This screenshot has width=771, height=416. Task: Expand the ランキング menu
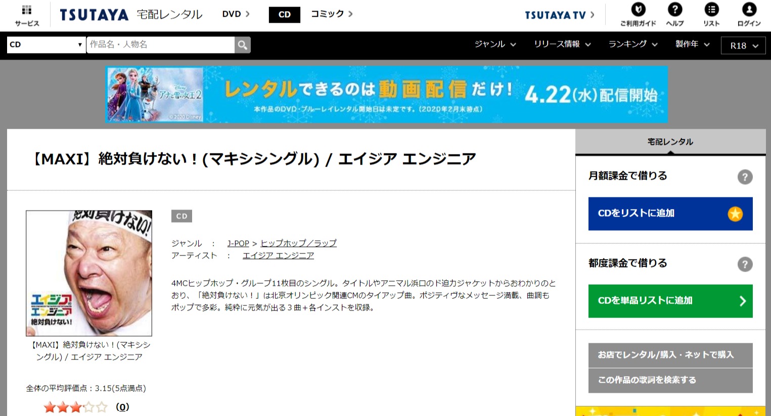tap(633, 44)
